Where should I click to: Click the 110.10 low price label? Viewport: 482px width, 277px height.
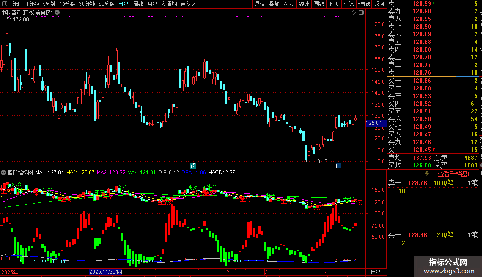(x=319, y=162)
